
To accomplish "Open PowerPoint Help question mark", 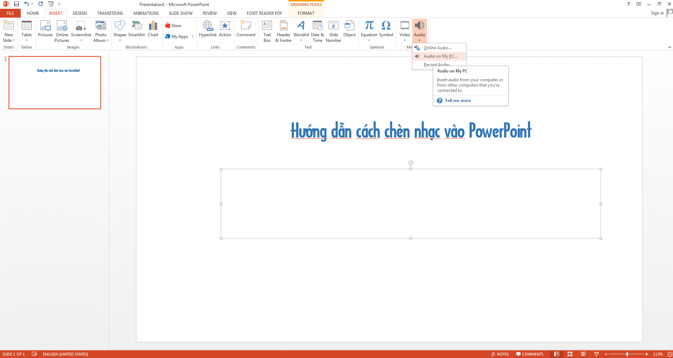I will tap(628, 4).
